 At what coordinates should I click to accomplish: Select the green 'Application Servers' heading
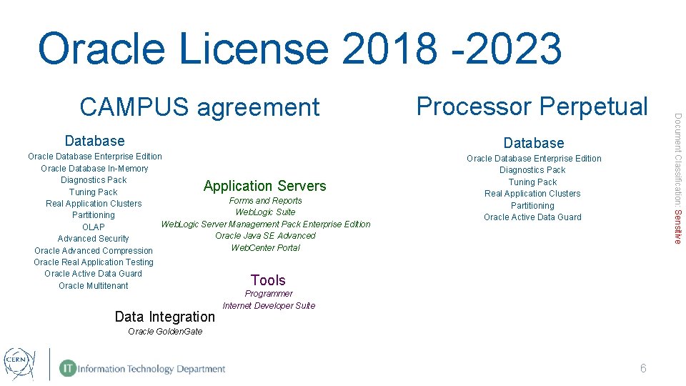point(264,186)
